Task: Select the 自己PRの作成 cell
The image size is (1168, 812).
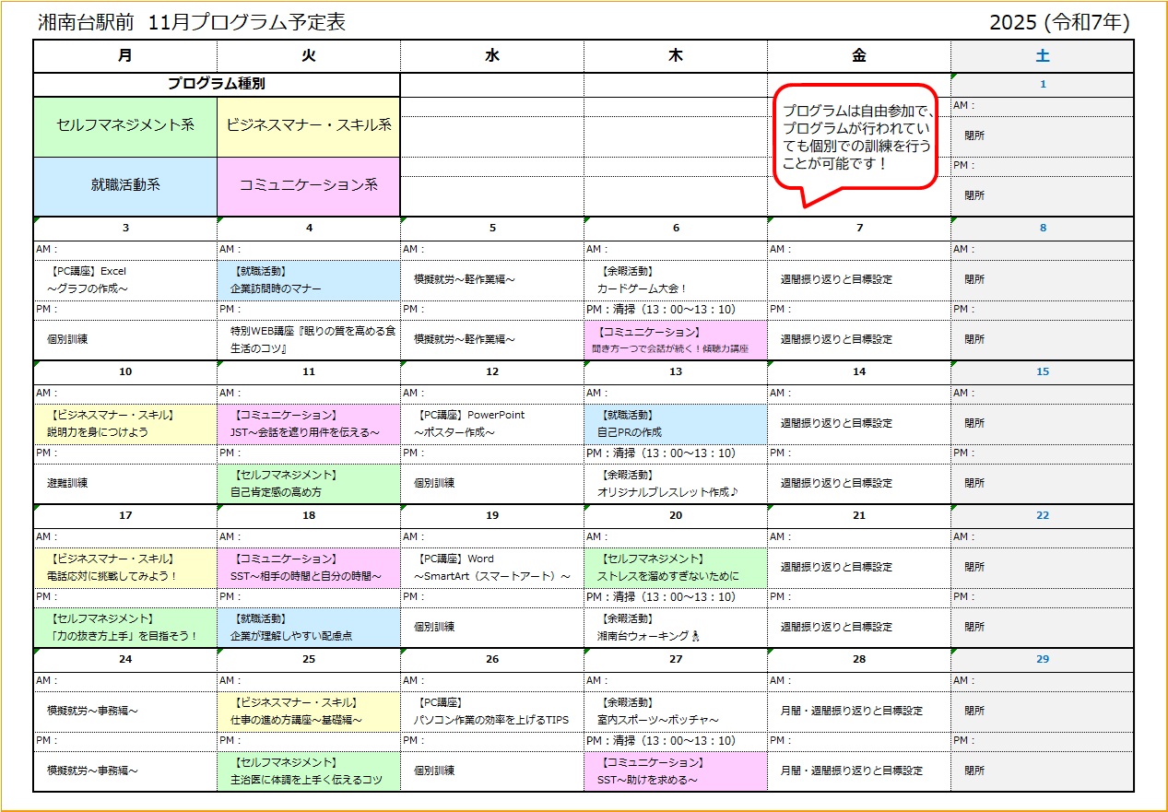Action: coord(675,424)
